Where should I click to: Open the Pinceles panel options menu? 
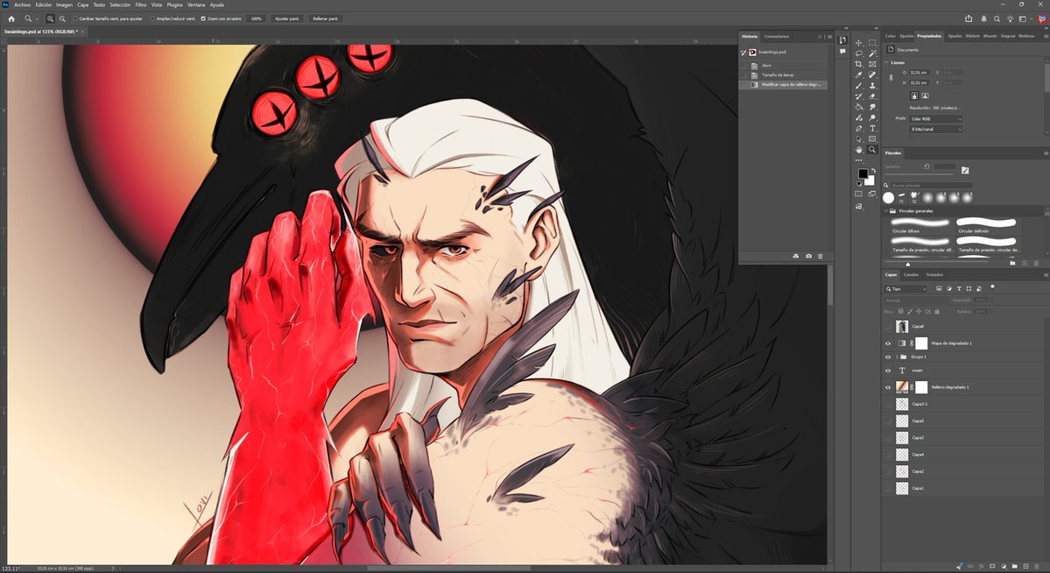(x=1046, y=153)
